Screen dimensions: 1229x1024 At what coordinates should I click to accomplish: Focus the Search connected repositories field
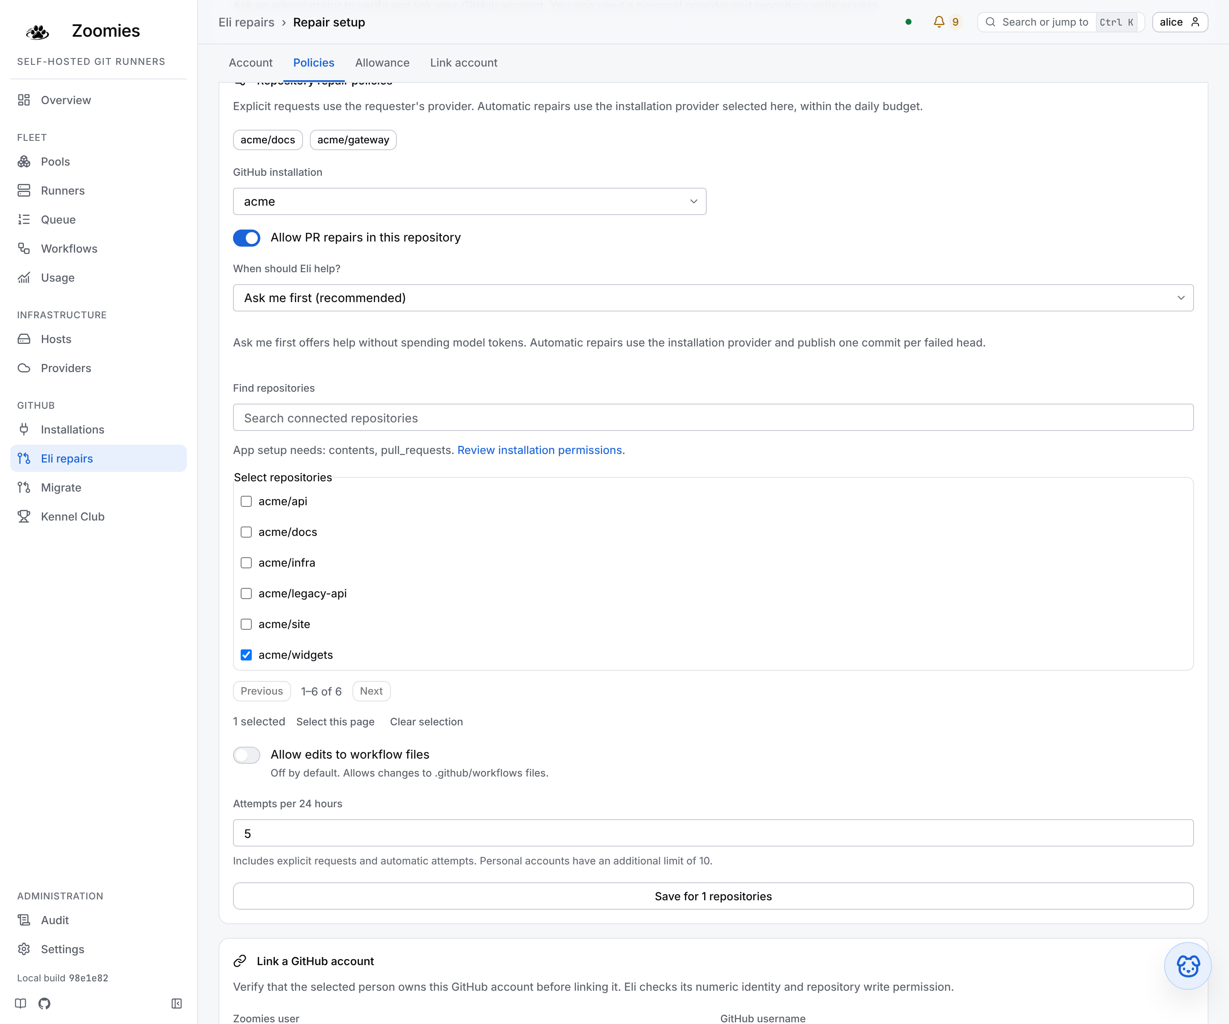coord(713,418)
